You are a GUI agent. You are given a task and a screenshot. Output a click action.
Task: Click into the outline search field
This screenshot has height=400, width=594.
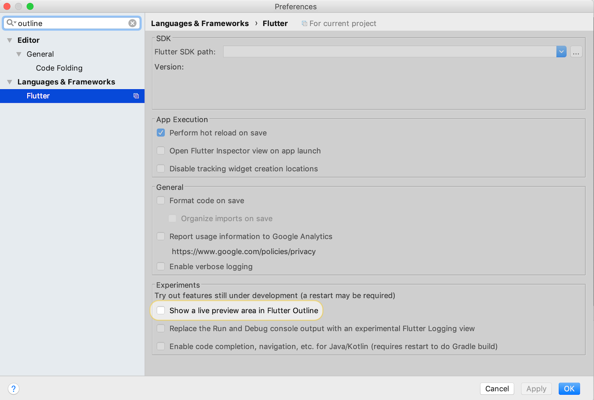pyautogui.click(x=72, y=23)
